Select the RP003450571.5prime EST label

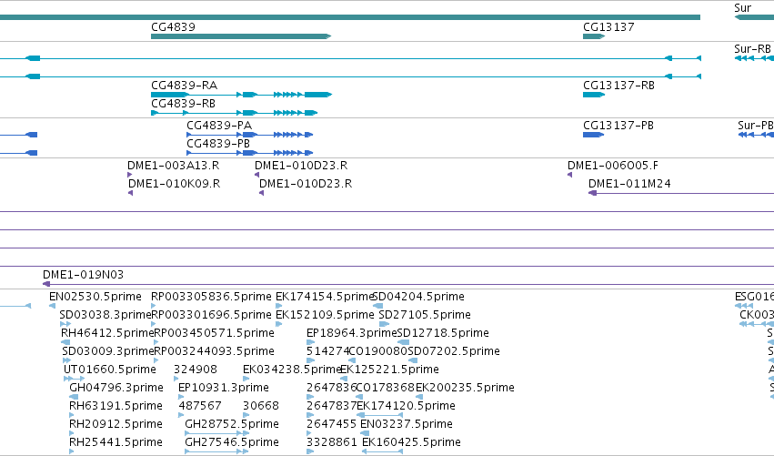[x=215, y=333]
